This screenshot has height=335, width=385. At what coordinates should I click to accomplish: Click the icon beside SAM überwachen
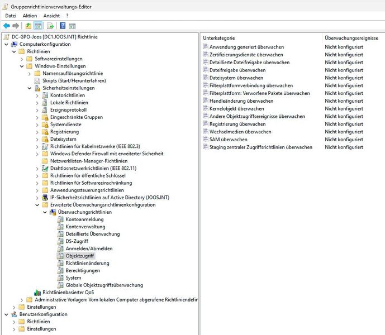click(206, 139)
